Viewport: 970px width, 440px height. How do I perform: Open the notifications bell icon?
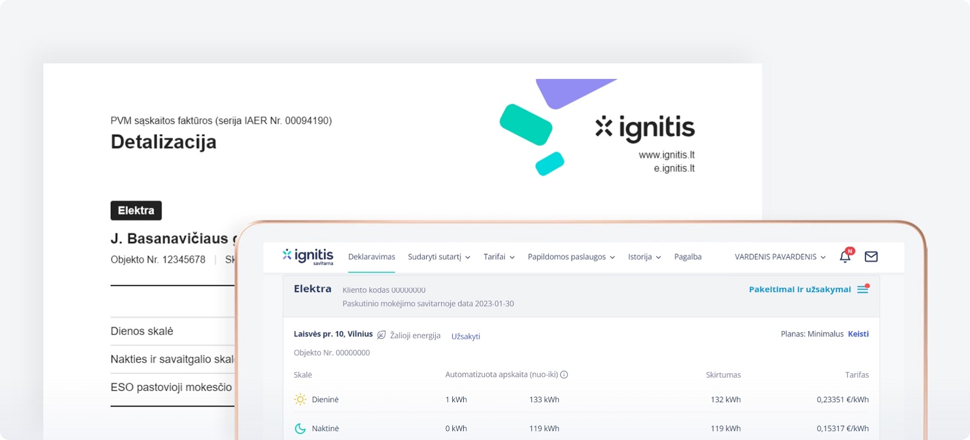845,256
